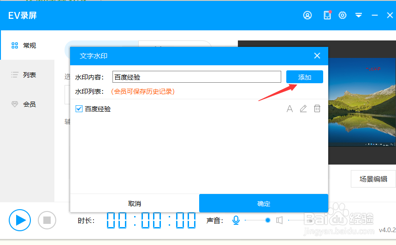Minimize the EV录屏 window
396x245 pixels.
[x=375, y=15]
